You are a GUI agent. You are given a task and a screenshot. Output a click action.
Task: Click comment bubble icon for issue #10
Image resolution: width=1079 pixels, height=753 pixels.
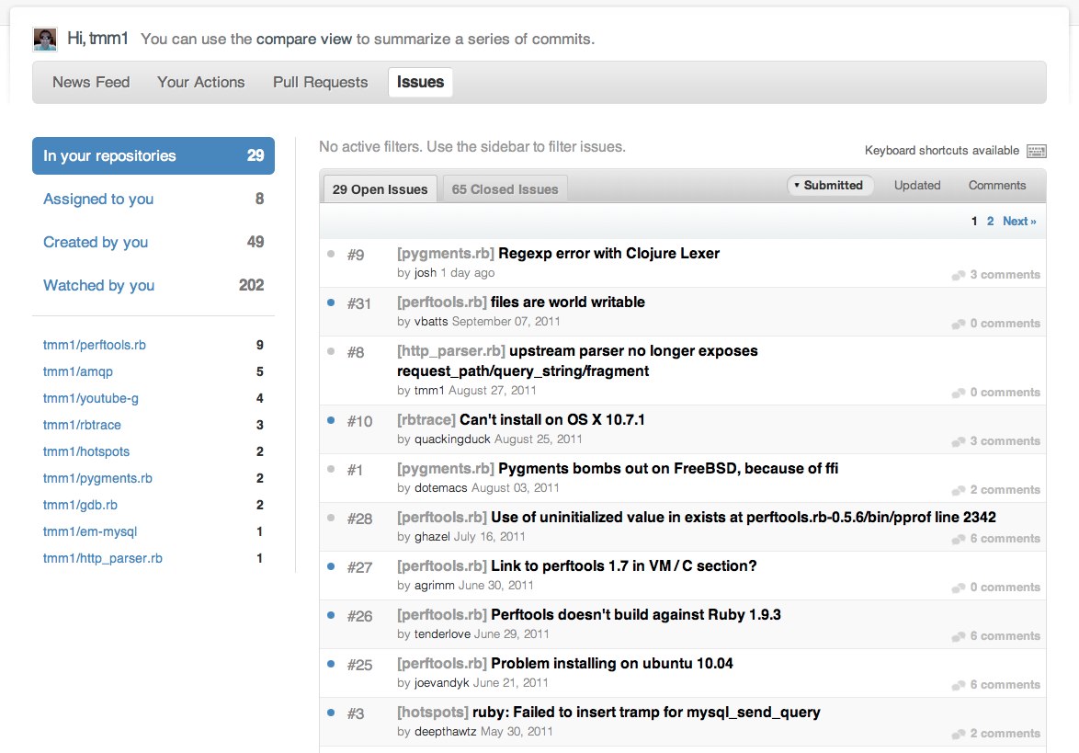959,441
